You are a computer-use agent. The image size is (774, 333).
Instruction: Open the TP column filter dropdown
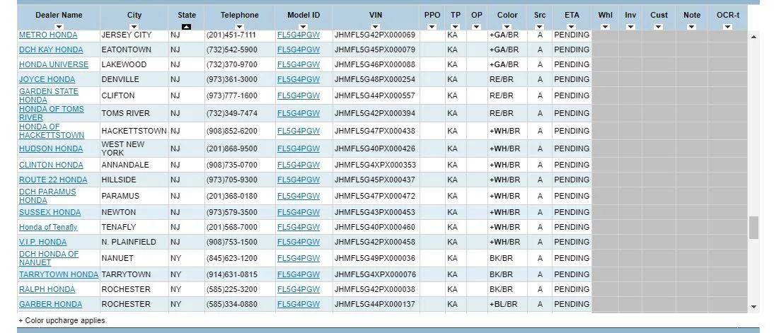pos(455,27)
